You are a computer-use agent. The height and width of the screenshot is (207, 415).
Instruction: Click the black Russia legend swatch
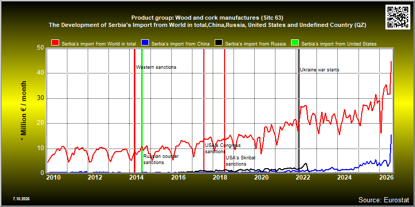pyautogui.click(x=218, y=43)
